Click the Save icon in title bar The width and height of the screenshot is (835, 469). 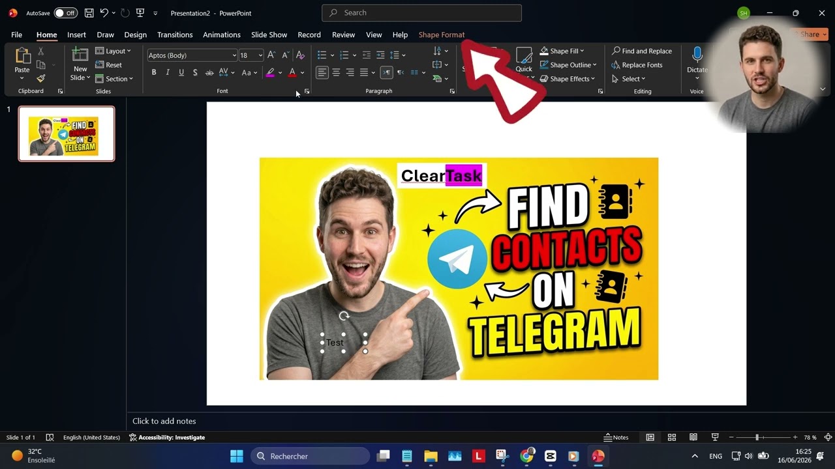click(x=89, y=13)
